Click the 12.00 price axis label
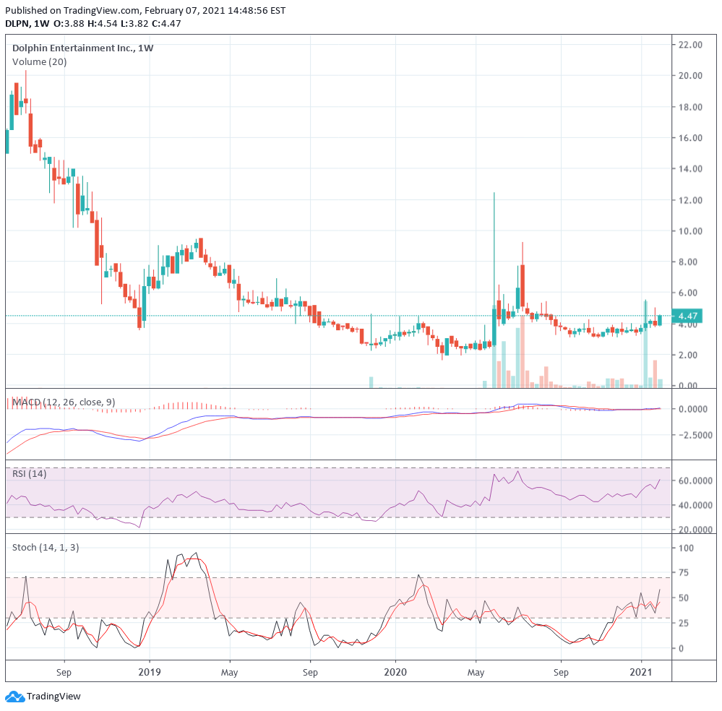Screen dimensions: 722x711 690,200
